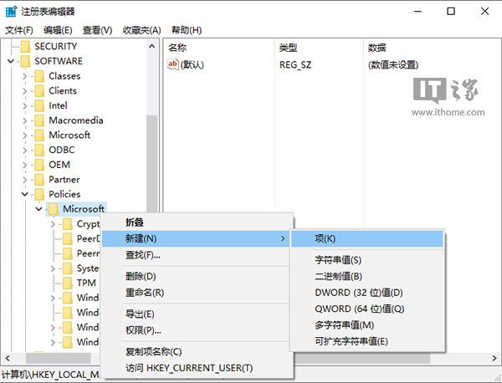Open the 帮助(H) menu
This screenshot has height=383, width=502.
point(187,30)
